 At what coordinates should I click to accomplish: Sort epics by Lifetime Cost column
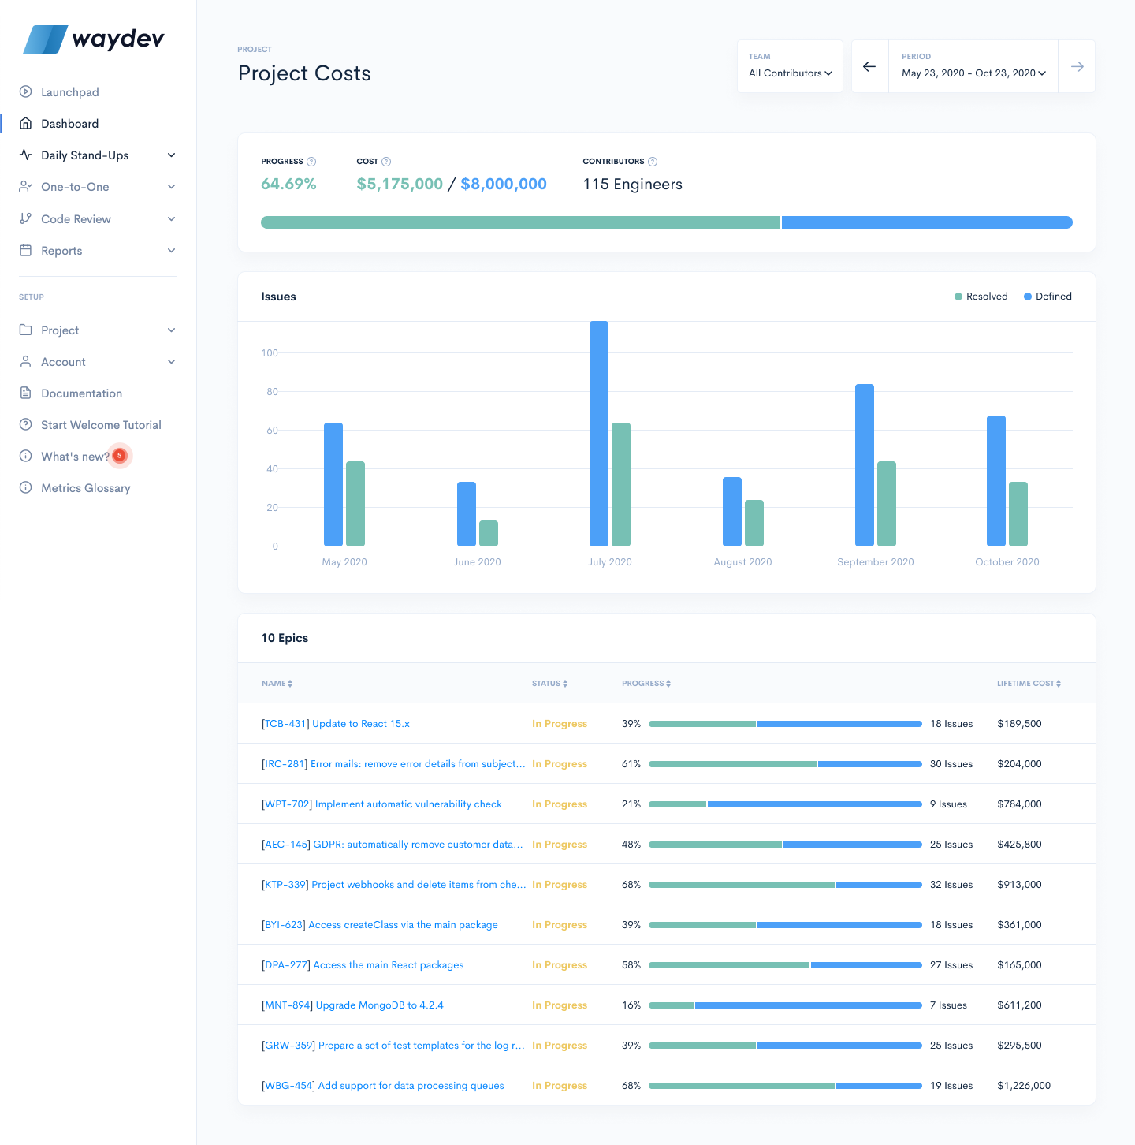1029,684
